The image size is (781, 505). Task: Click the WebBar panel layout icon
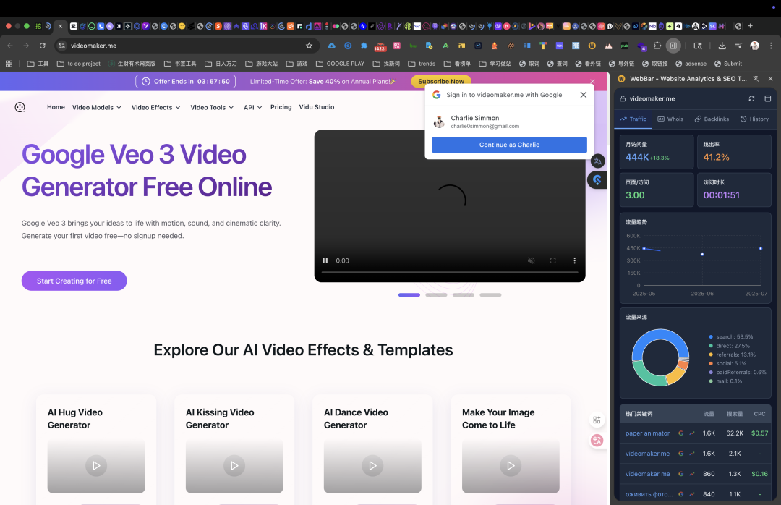[x=767, y=98]
